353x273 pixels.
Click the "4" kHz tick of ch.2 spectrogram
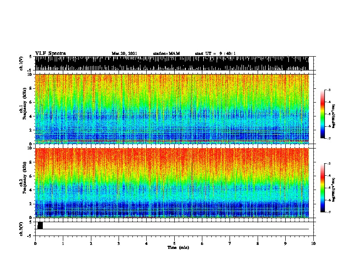tap(31, 190)
